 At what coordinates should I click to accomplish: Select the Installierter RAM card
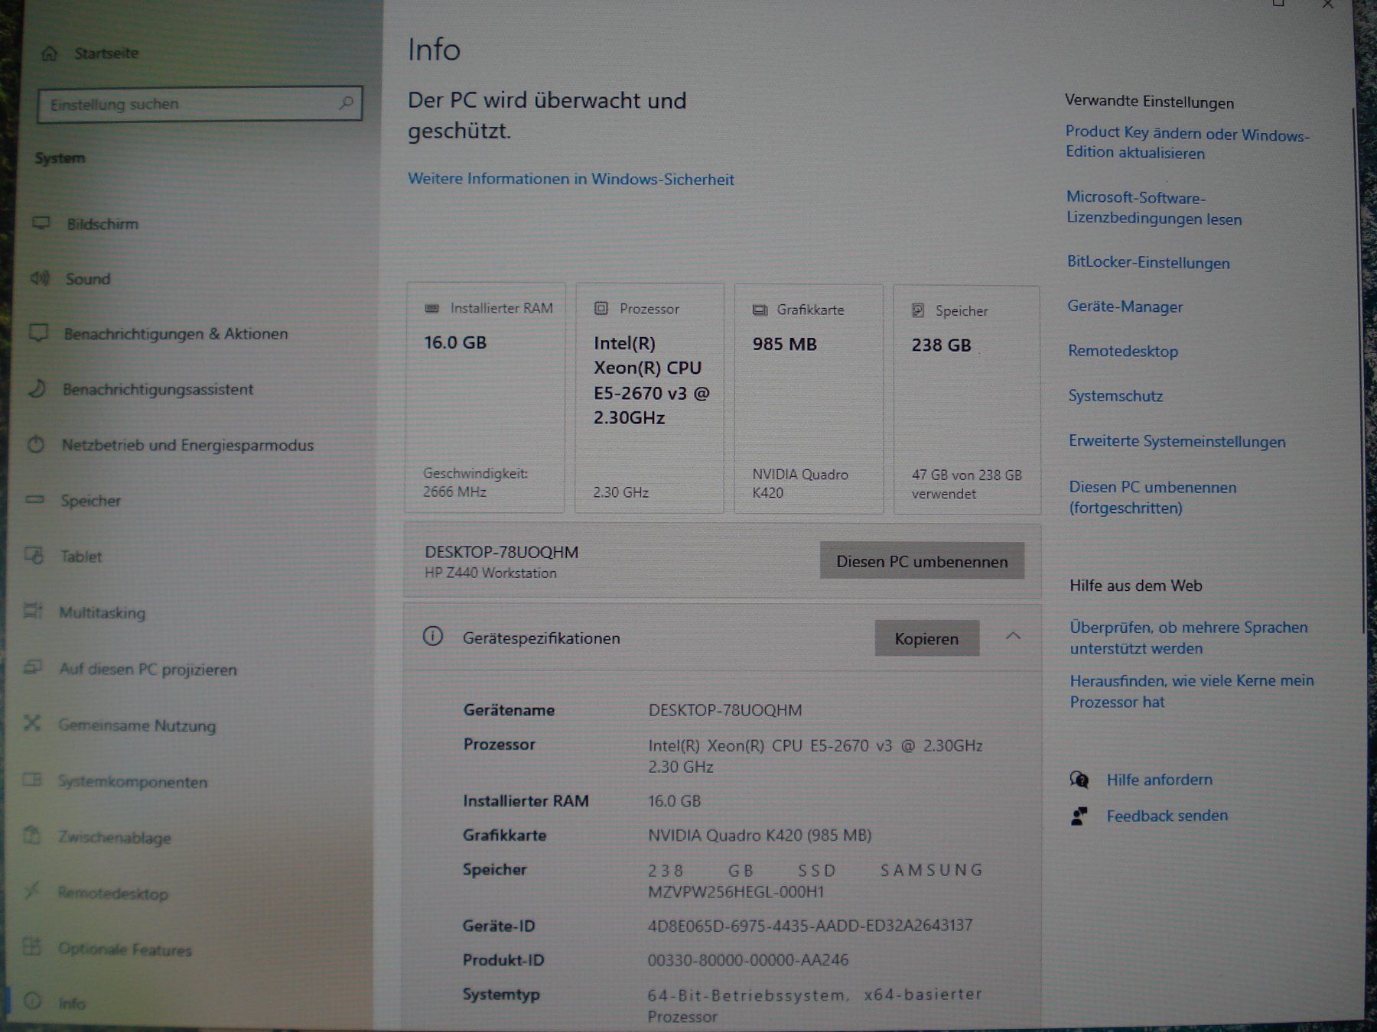485,398
